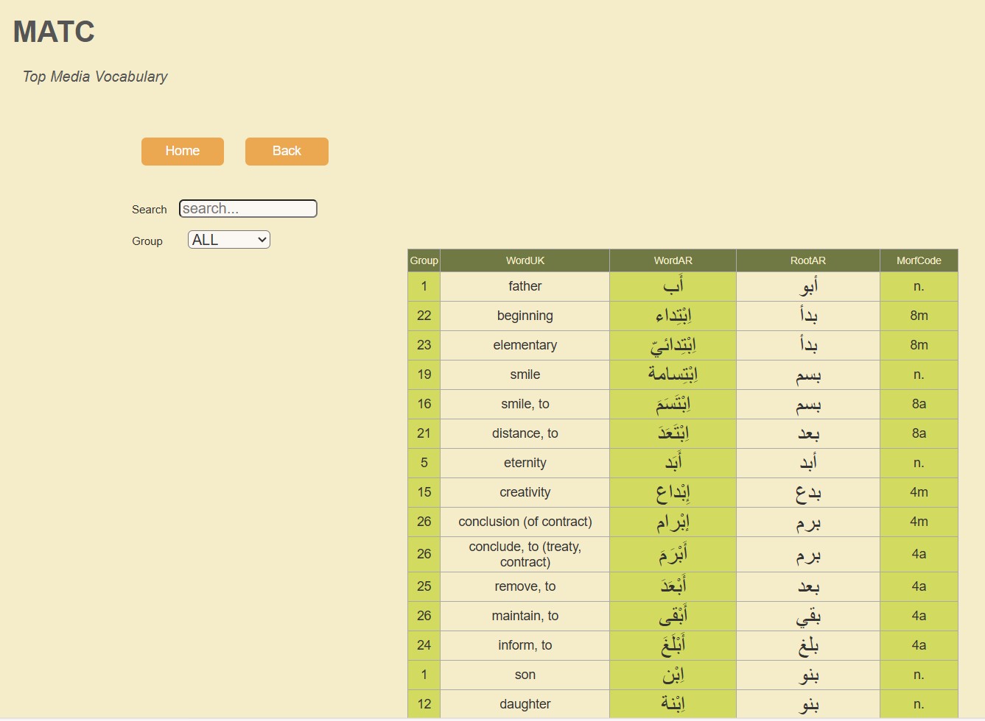985x721 pixels.
Task: Click the WordUK column header
Action: (525, 260)
